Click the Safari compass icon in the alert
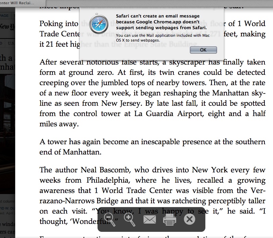 [99, 24]
